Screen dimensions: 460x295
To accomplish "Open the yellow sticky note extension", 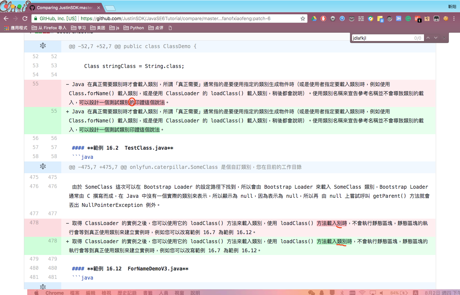I will coord(380,19).
